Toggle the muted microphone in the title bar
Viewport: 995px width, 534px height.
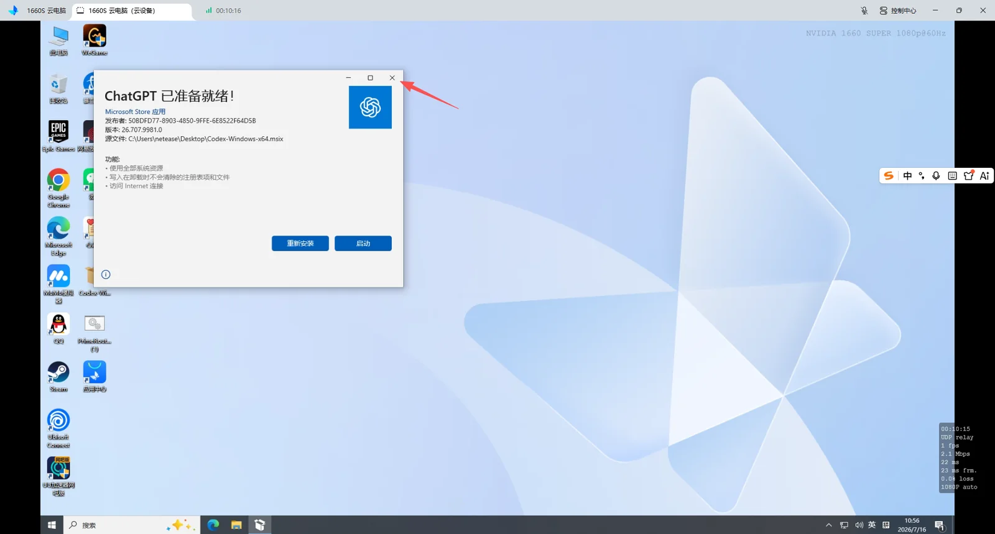[x=864, y=11]
